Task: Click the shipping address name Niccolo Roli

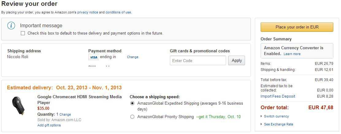Action: [17, 57]
